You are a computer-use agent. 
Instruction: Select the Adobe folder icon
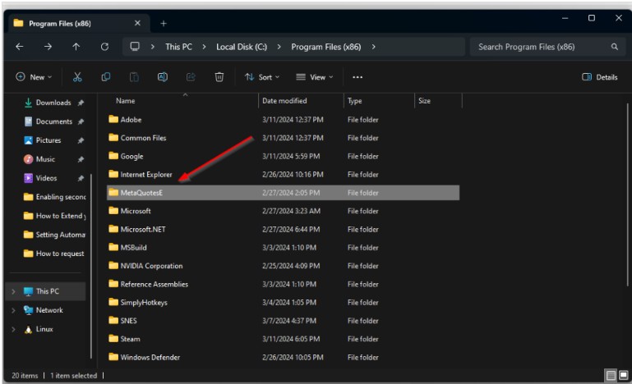coord(113,119)
